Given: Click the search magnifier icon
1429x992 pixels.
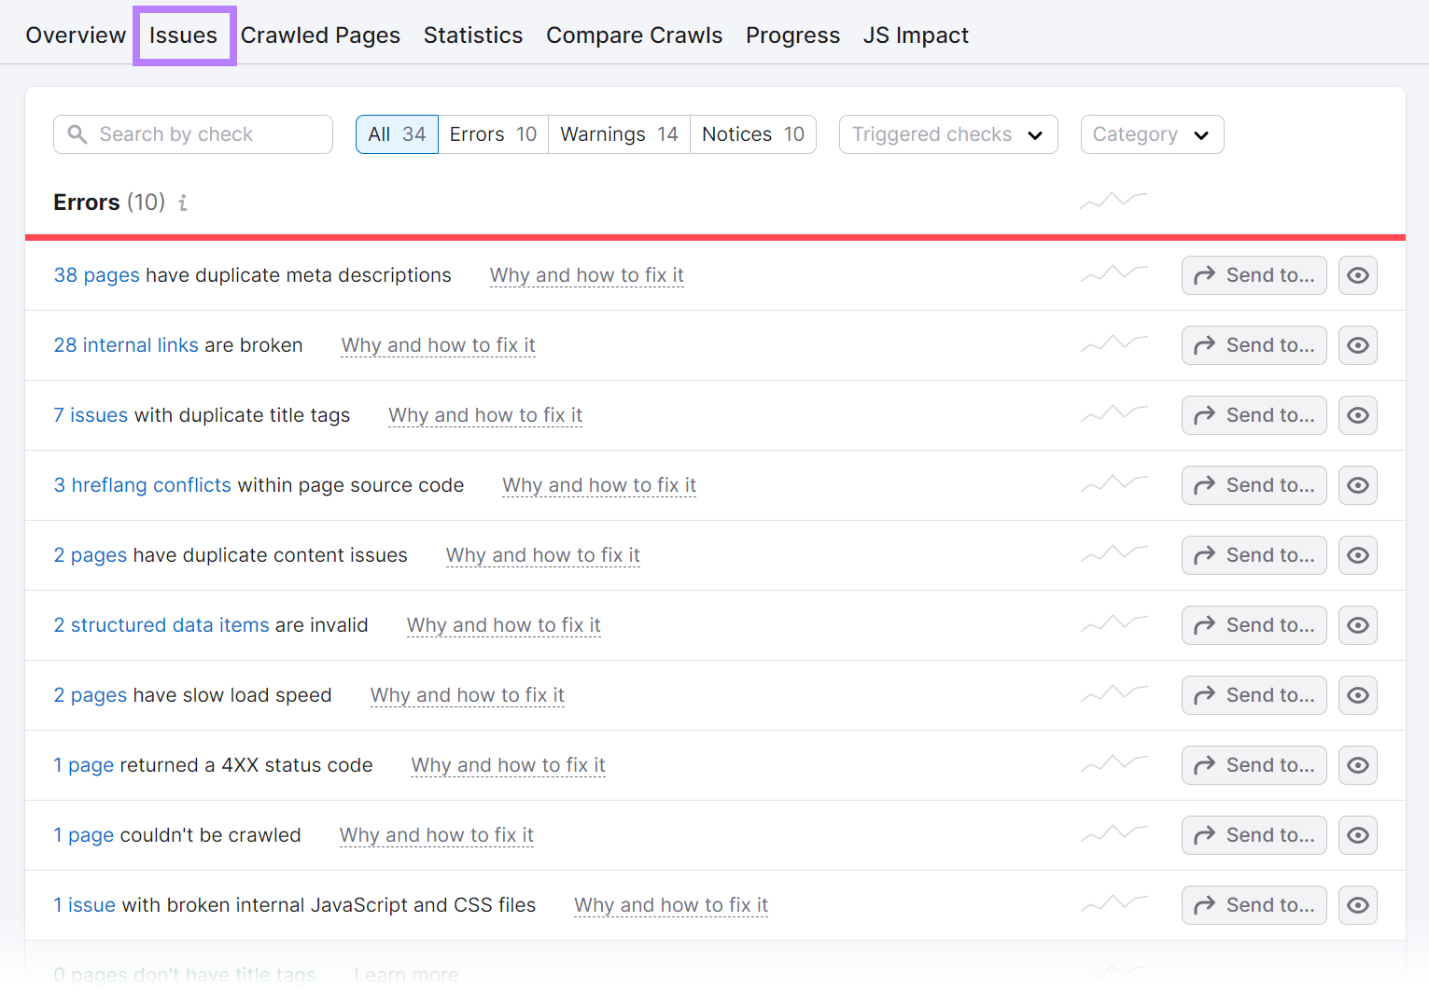Looking at the screenshot, I should pos(78,134).
